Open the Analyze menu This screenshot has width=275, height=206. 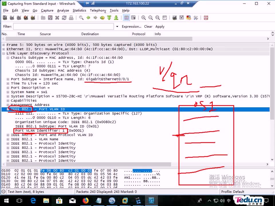(63, 11)
